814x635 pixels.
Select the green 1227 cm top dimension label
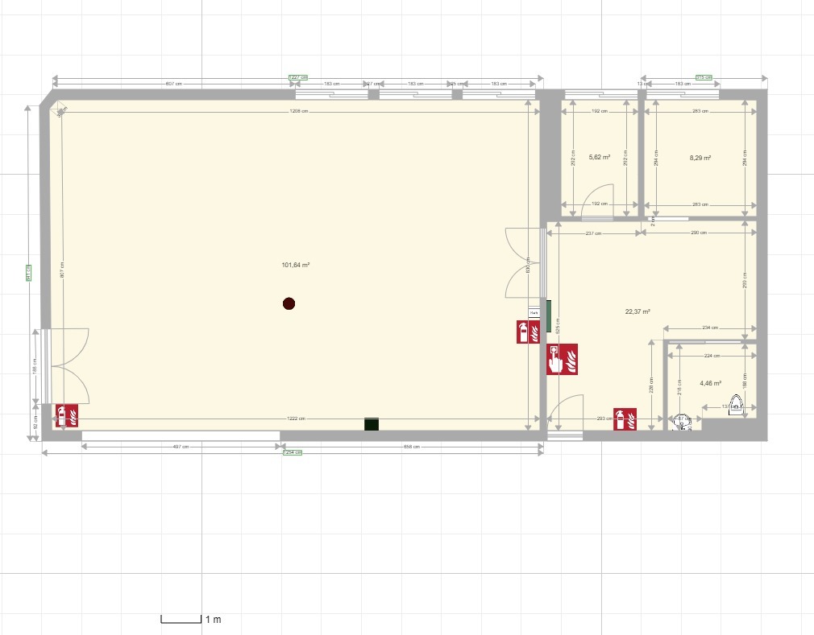pyautogui.click(x=297, y=78)
